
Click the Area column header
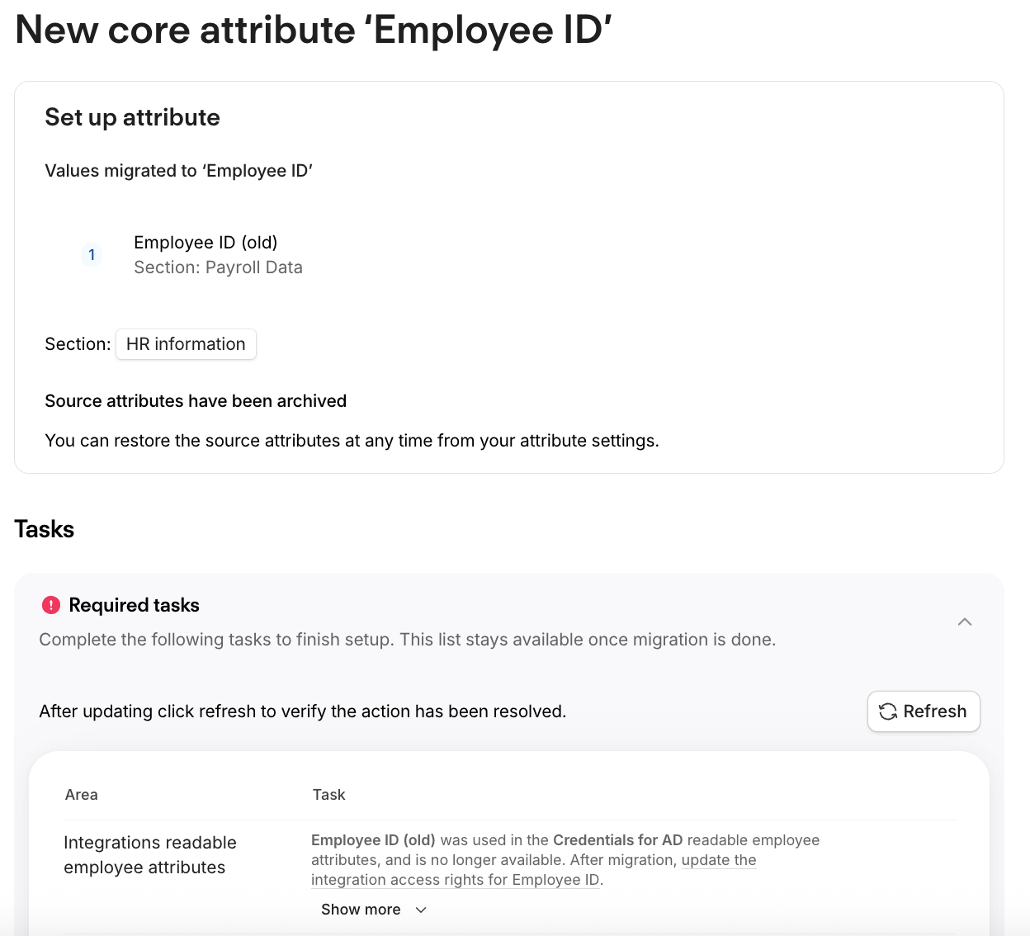pyautogui.click(x=82, y=795)
